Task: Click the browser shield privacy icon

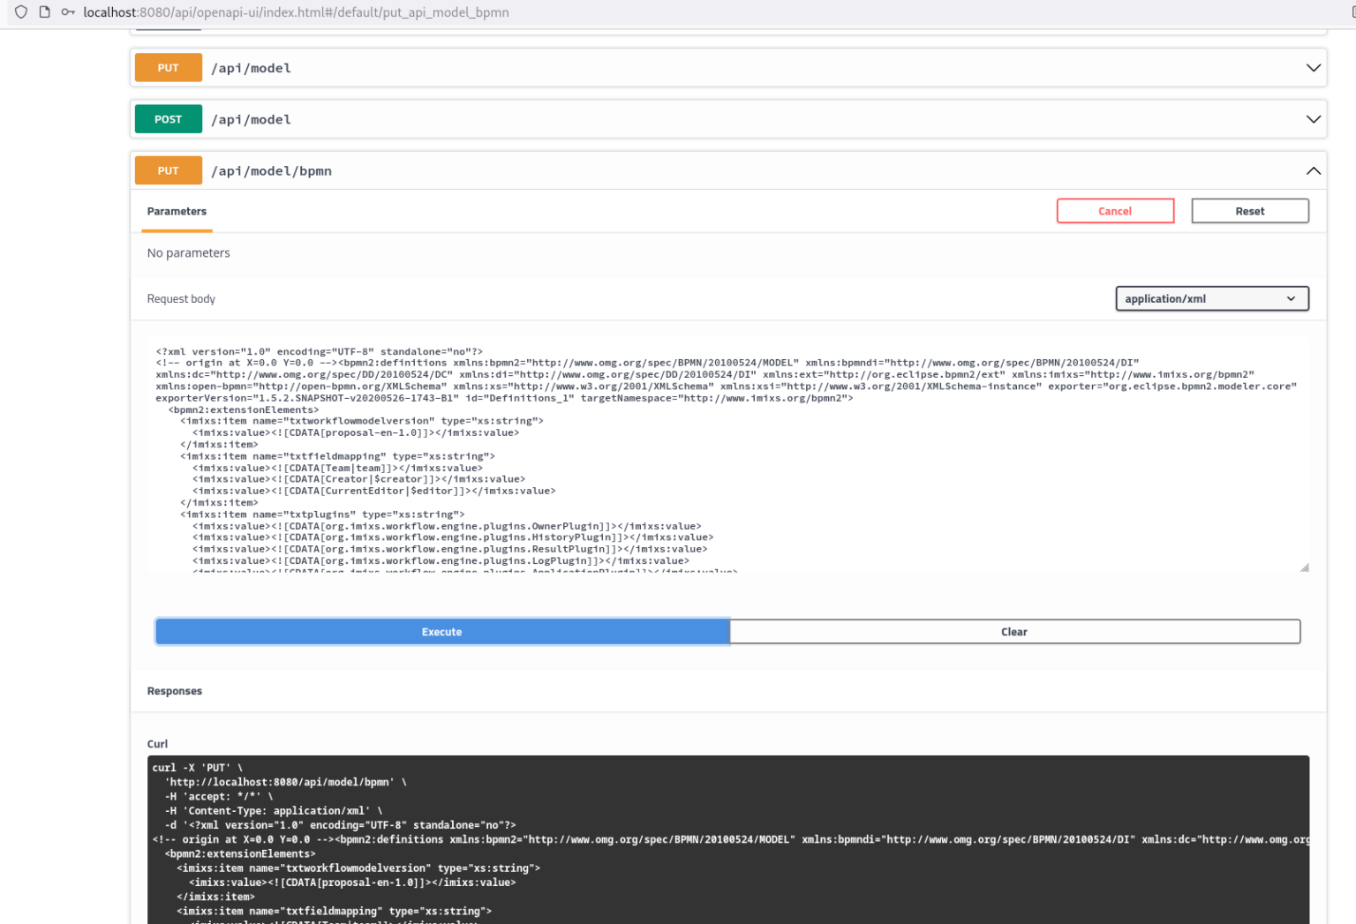Action: (20, 12)
